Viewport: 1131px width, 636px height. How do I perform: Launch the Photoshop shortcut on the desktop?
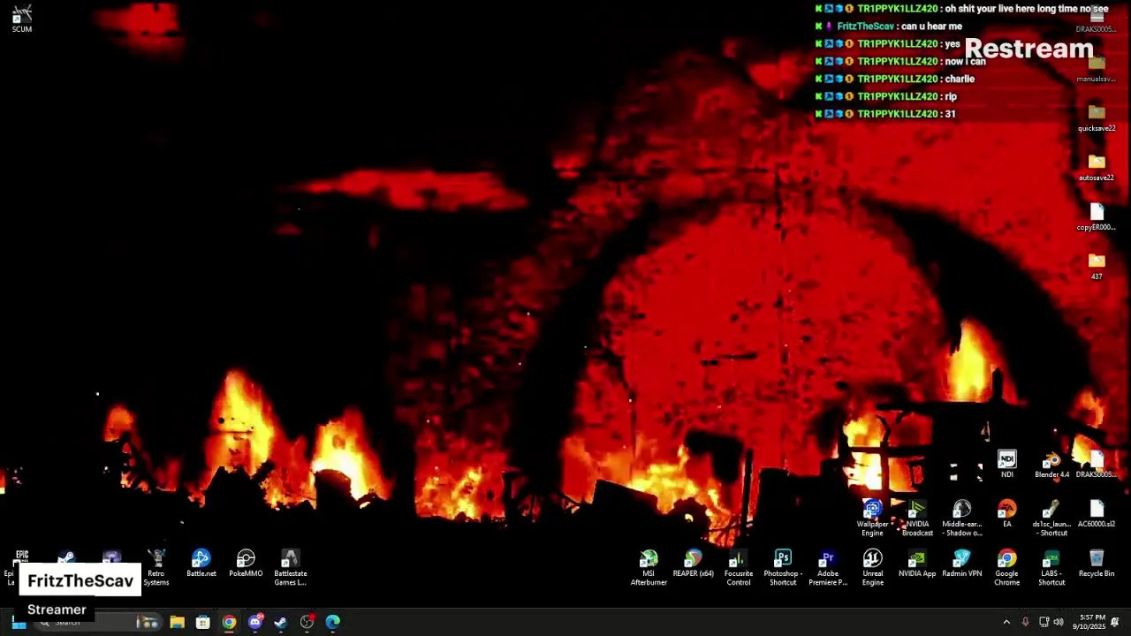click(x=783, y=567)
